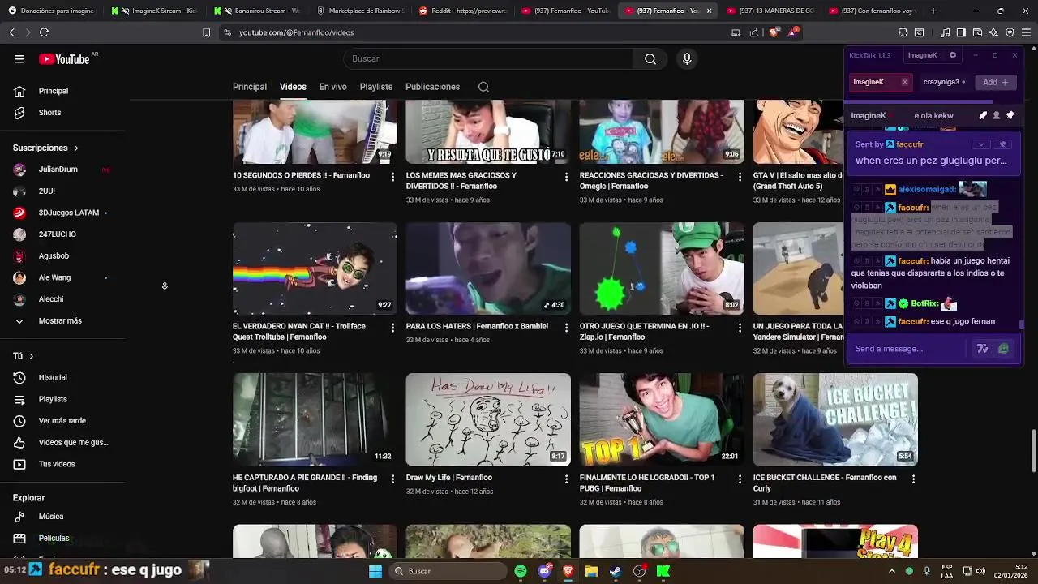The image size is (1038, 584).
Task: Open options for 'LOS MEMES MAS GRACIOSOS' video
Action: click(566, 176)
